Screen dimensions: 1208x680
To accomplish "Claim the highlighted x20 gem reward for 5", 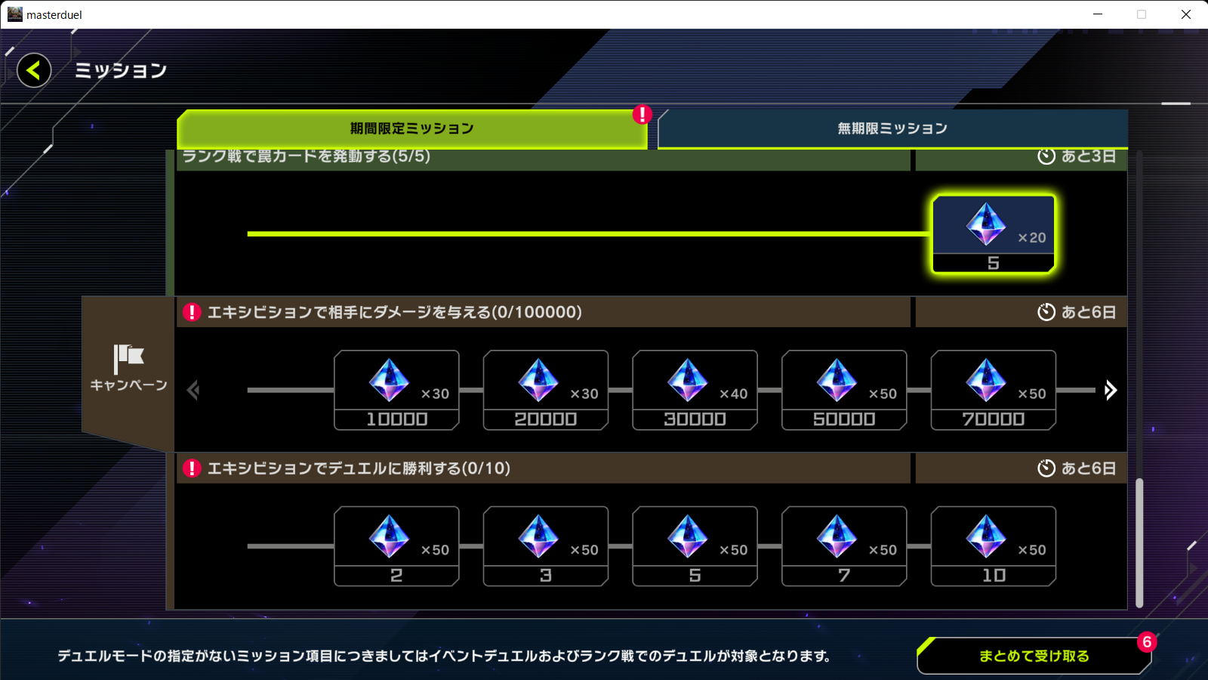I will pyautogui.click(x=994, y=233).
